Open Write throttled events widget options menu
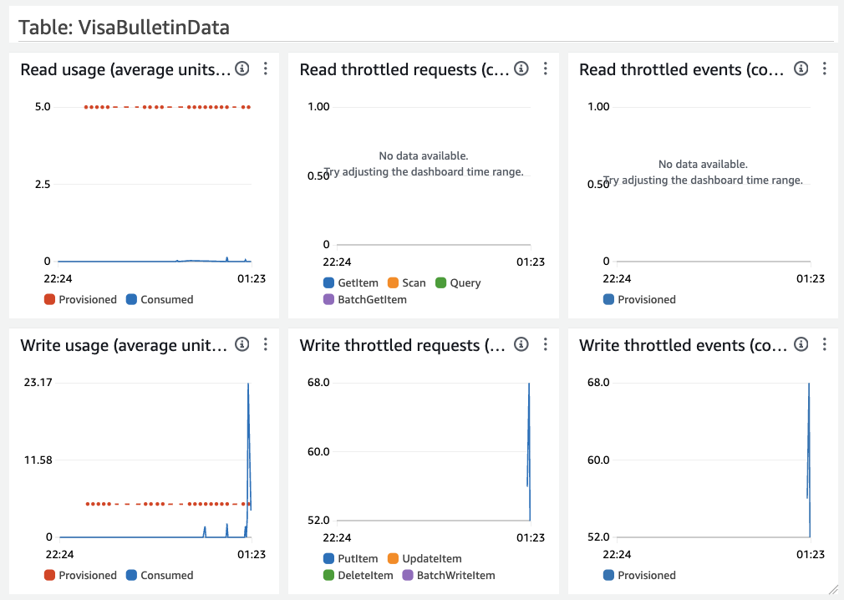The image size is (844, 600). [824, 344]
